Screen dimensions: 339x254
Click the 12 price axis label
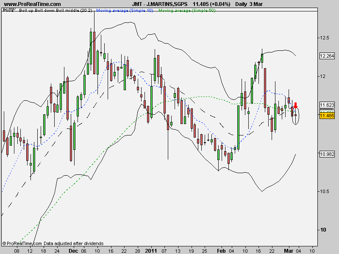point(323,76)
